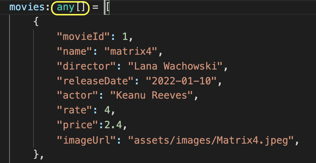
Task: Place cursor after opening square bracket
Action: tap(109, 8)
